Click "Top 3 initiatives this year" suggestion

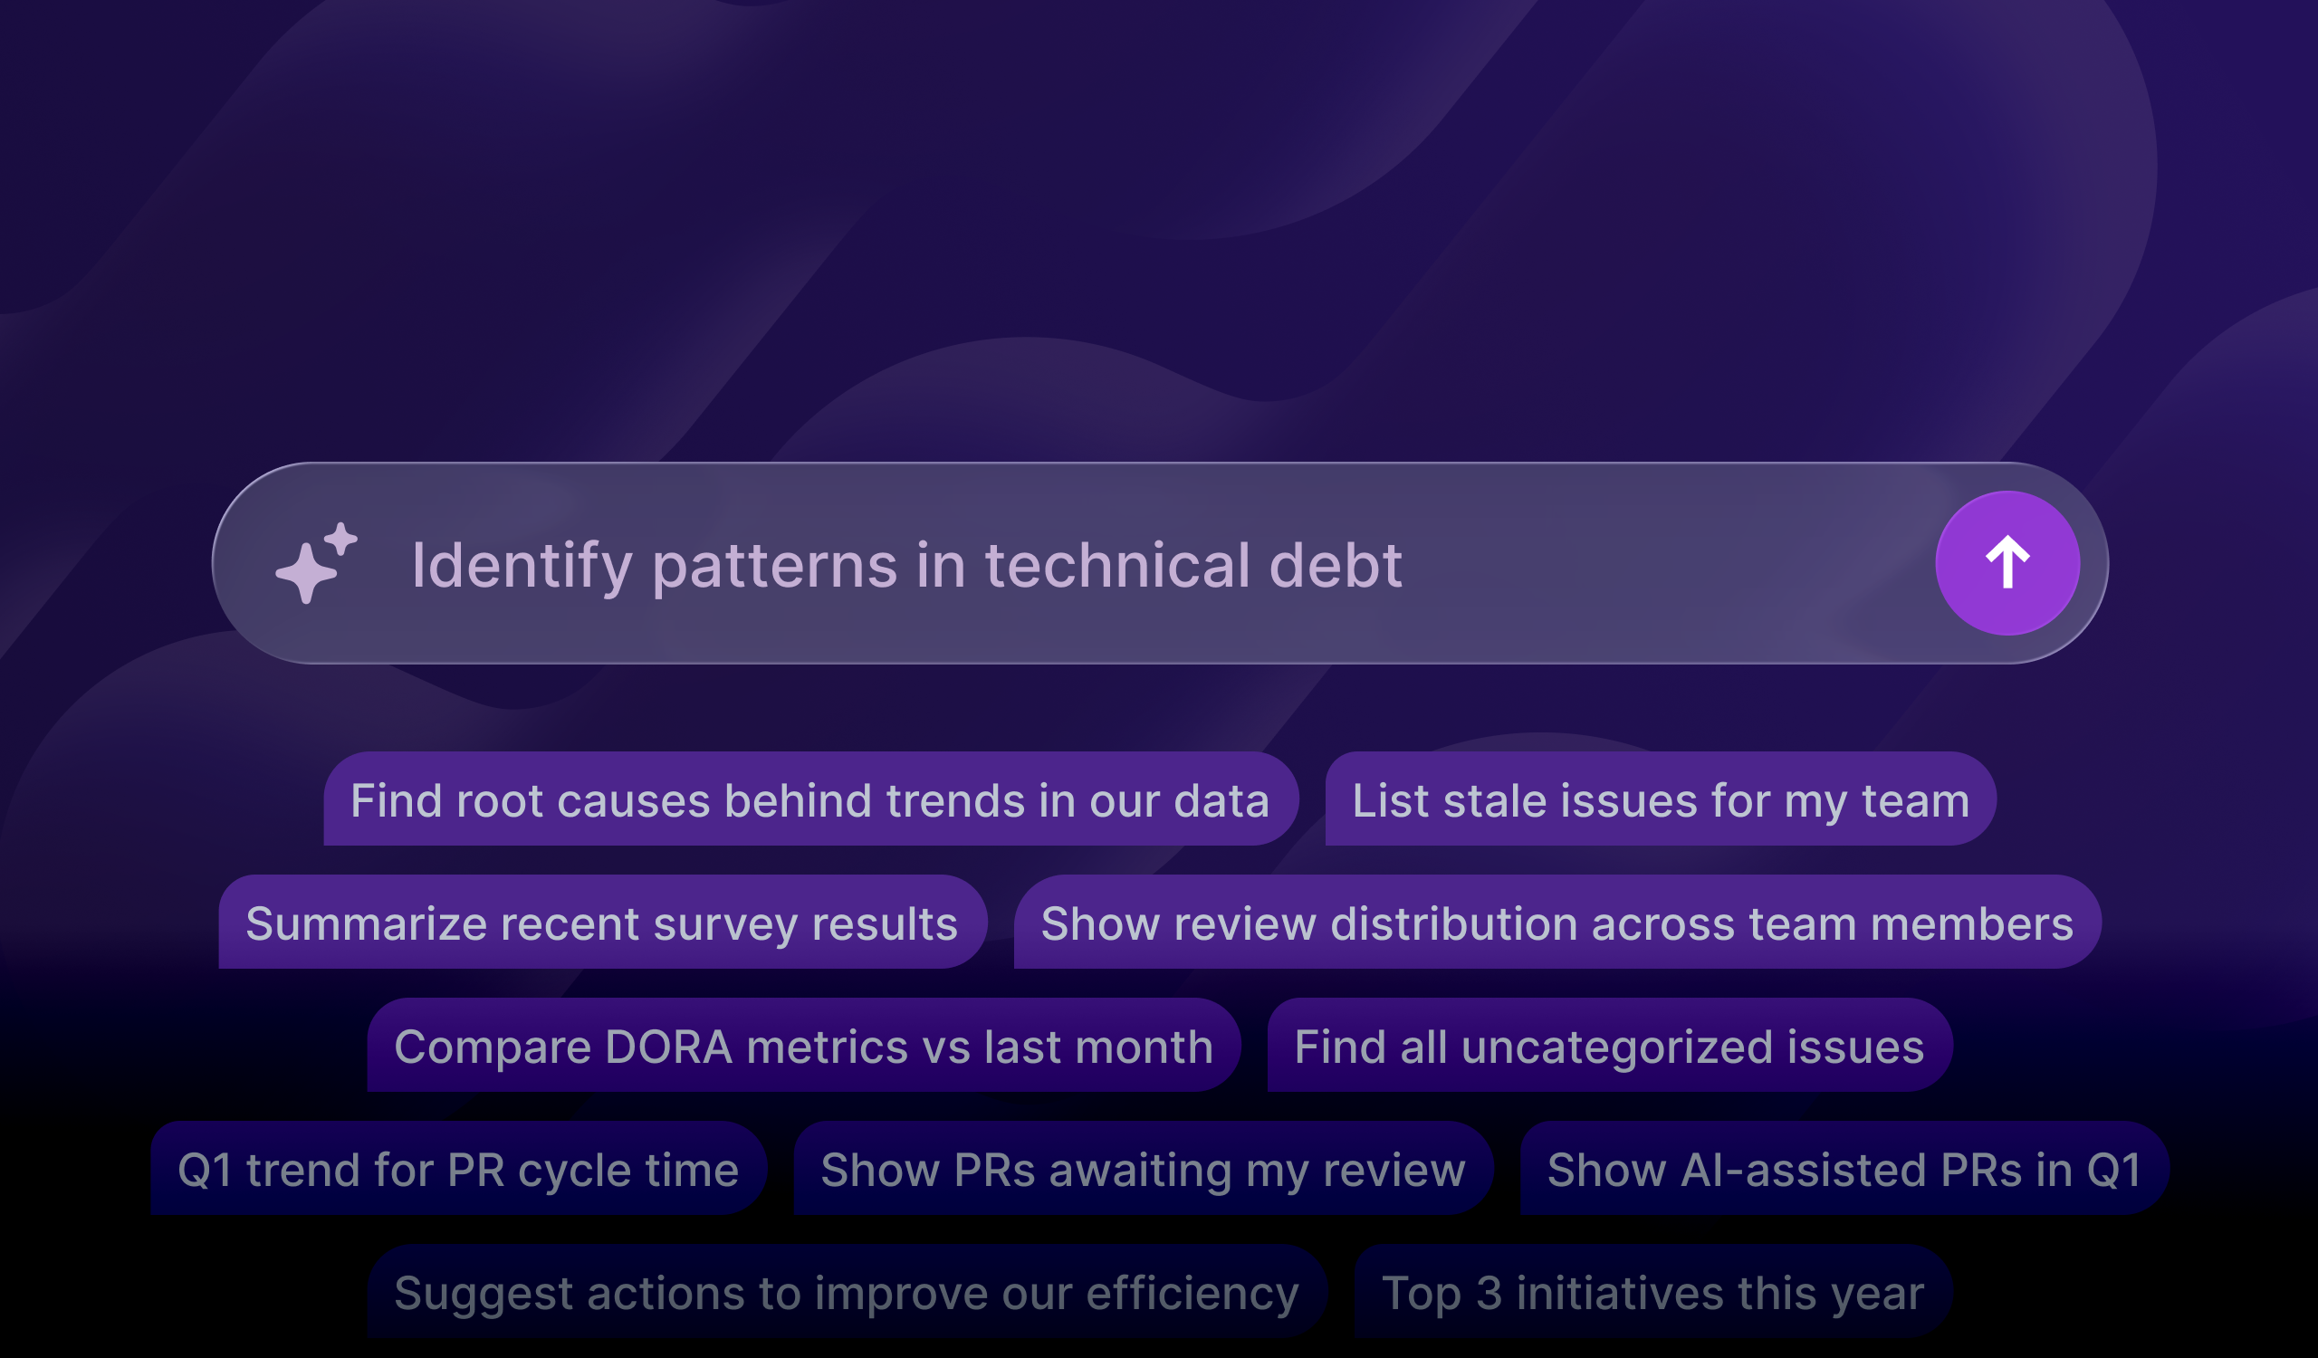point(1652,1293)
